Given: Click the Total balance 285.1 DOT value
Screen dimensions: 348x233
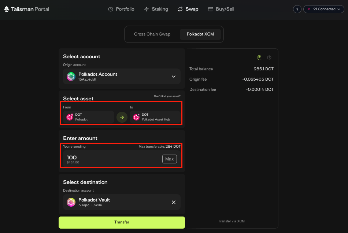Looking at the screenshot, I should [264, 69].
